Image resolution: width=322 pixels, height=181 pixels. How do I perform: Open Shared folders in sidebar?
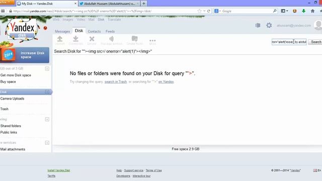(11, 126)
